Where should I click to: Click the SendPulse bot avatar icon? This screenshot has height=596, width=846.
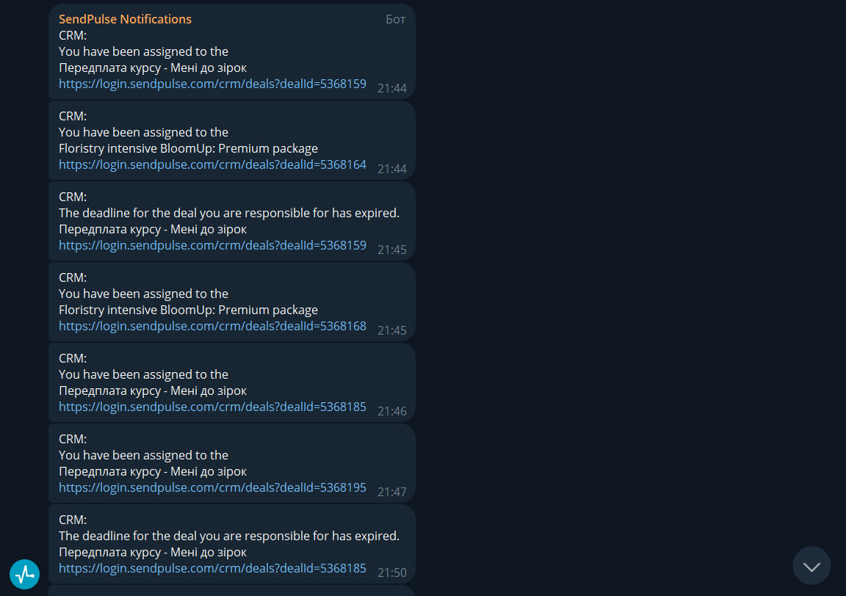(x=24, y=573)
